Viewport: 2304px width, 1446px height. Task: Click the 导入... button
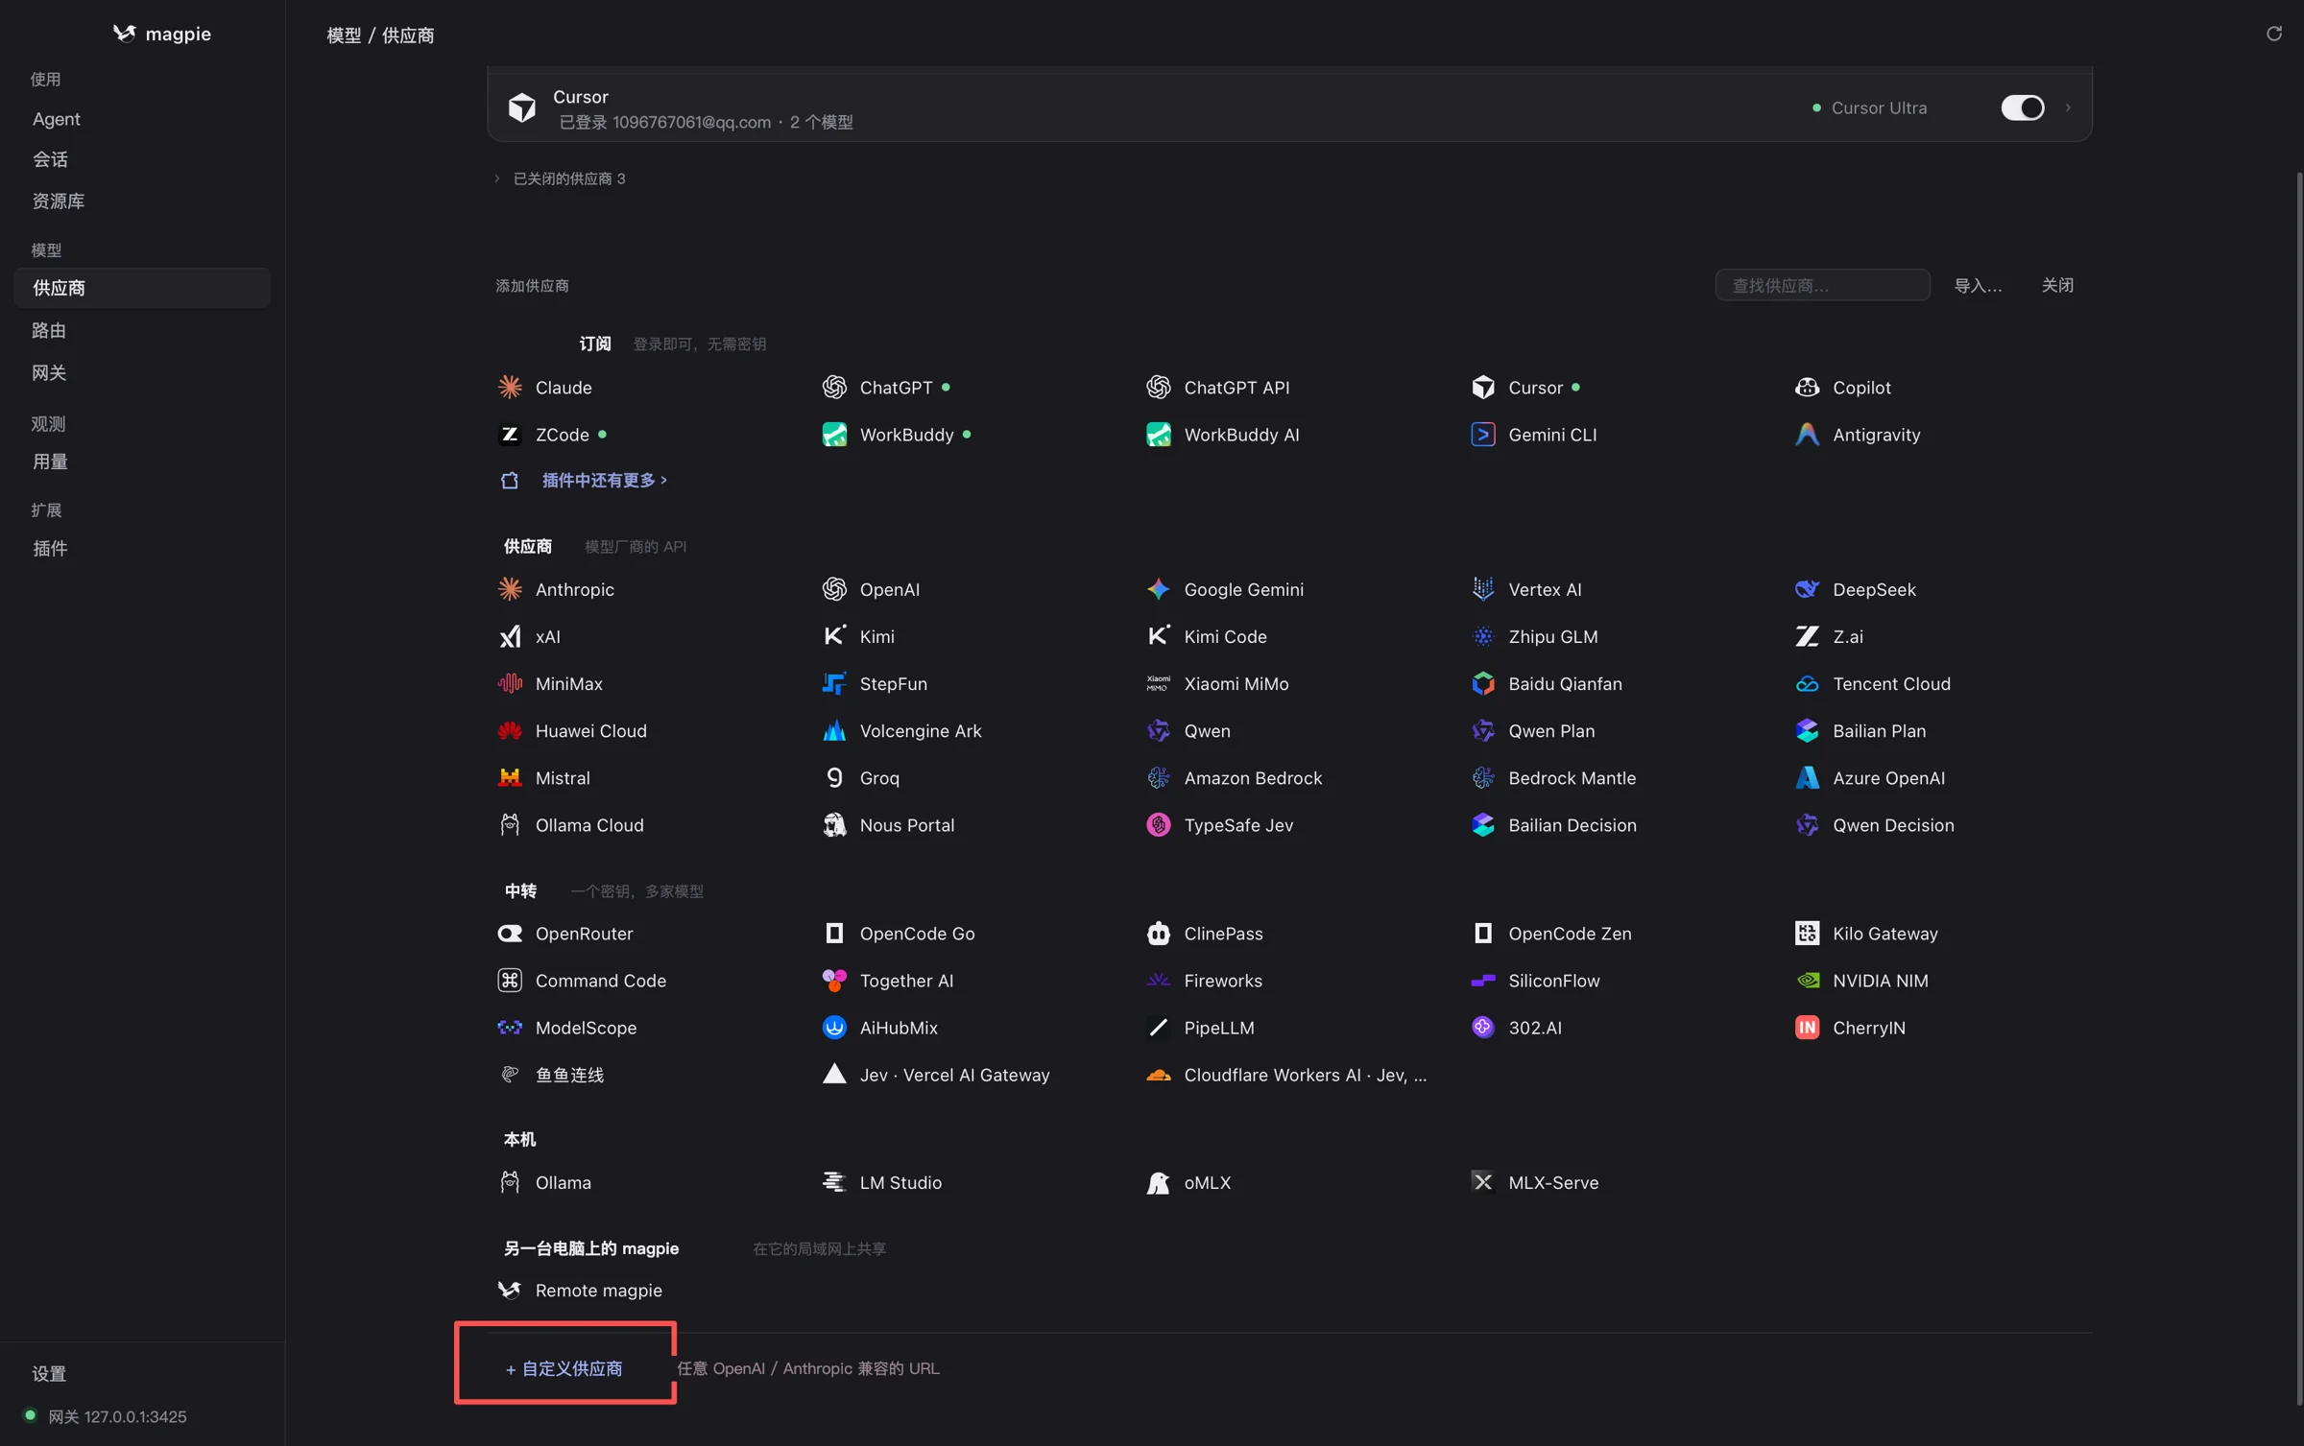[x=1978, y=285]
